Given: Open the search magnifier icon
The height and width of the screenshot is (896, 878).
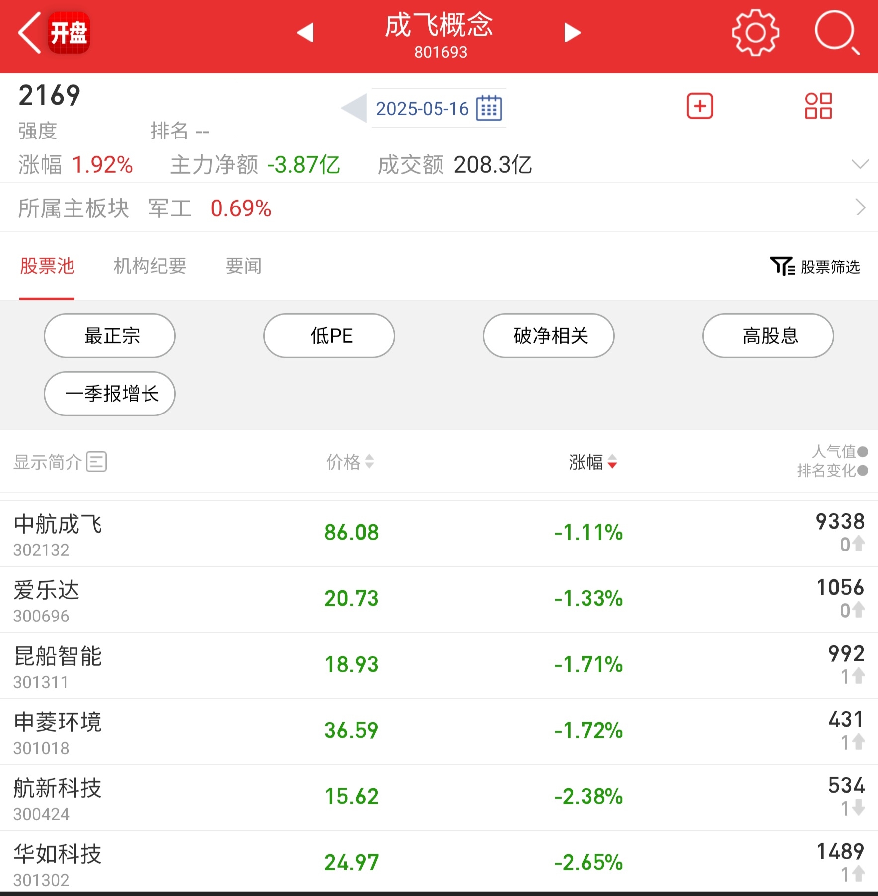Looking at the screenshot, I should (x=837, y=33).
